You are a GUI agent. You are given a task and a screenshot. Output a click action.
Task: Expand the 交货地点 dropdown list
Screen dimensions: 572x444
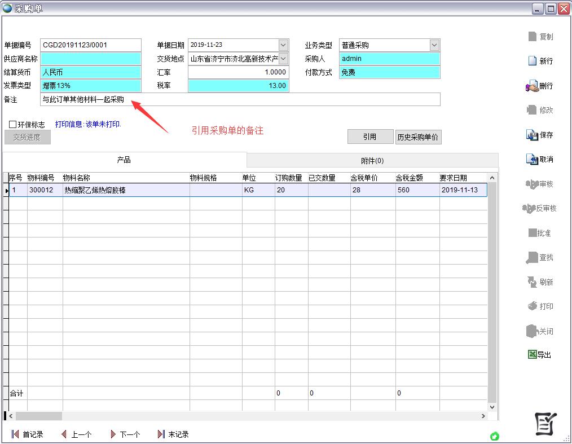283,59
